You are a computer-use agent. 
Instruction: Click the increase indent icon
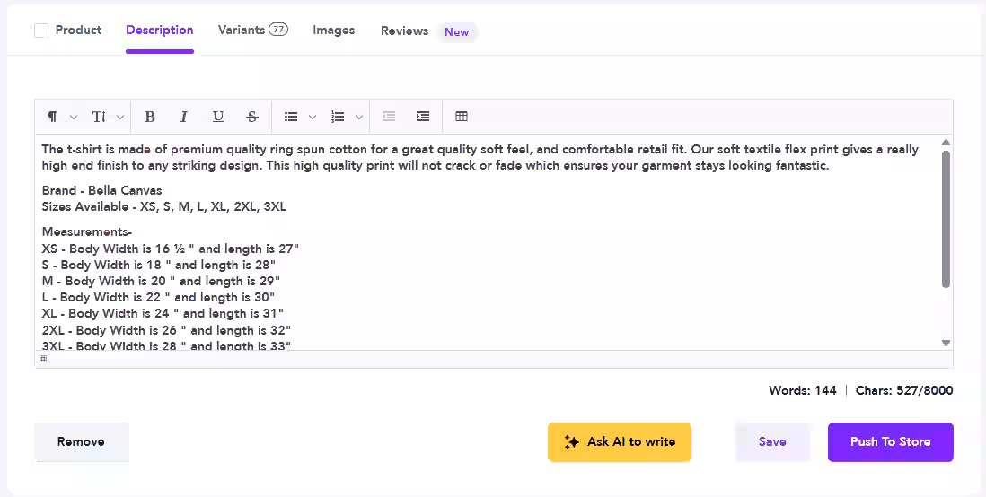[423, 117]
